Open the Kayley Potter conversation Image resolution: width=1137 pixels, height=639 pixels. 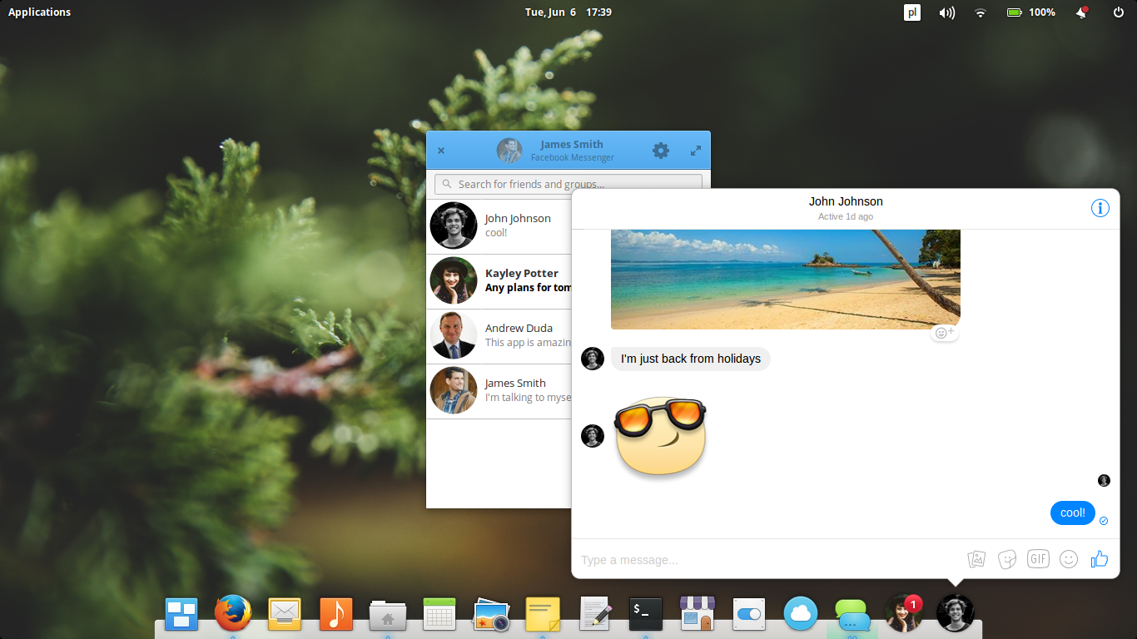499,280
